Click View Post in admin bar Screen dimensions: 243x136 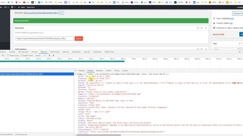pyautogui.click(x=31, y=7)
